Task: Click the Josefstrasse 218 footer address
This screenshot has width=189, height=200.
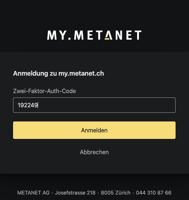Action: click(75, 193)
